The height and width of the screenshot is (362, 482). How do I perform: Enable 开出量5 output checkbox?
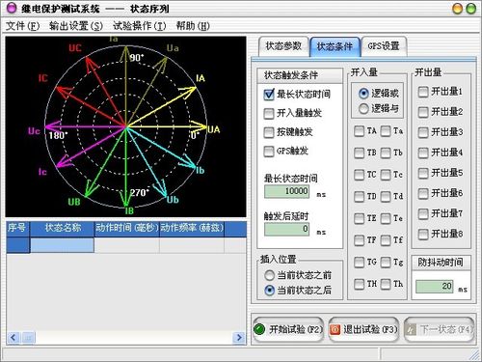(423, 173)
